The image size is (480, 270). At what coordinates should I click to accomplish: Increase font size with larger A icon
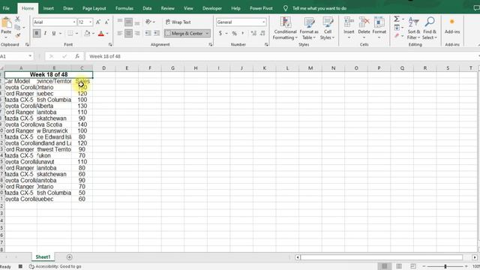click(x=98, y=22)
